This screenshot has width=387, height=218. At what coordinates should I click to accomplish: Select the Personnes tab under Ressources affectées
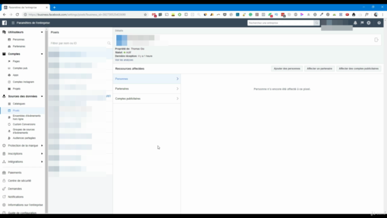coord(146,79)
